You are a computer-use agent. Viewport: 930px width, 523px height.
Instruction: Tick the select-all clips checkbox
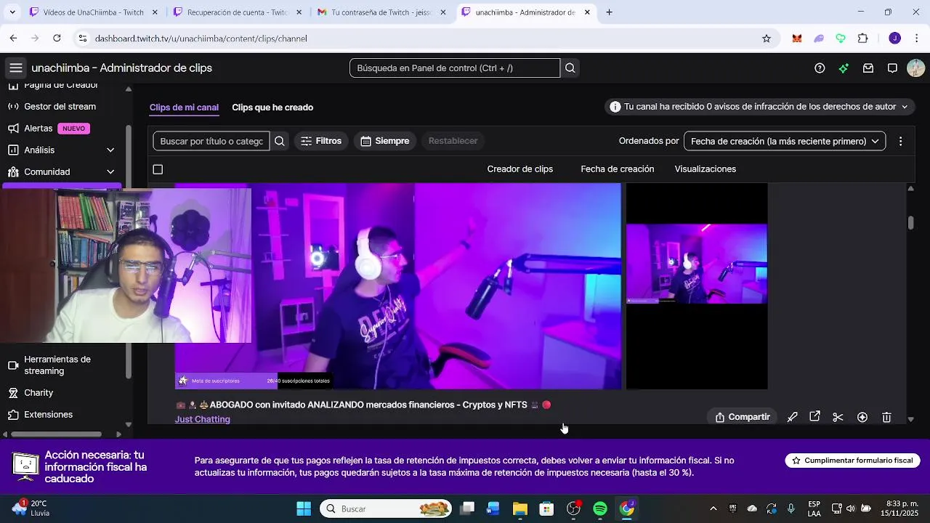click(158, 169)
